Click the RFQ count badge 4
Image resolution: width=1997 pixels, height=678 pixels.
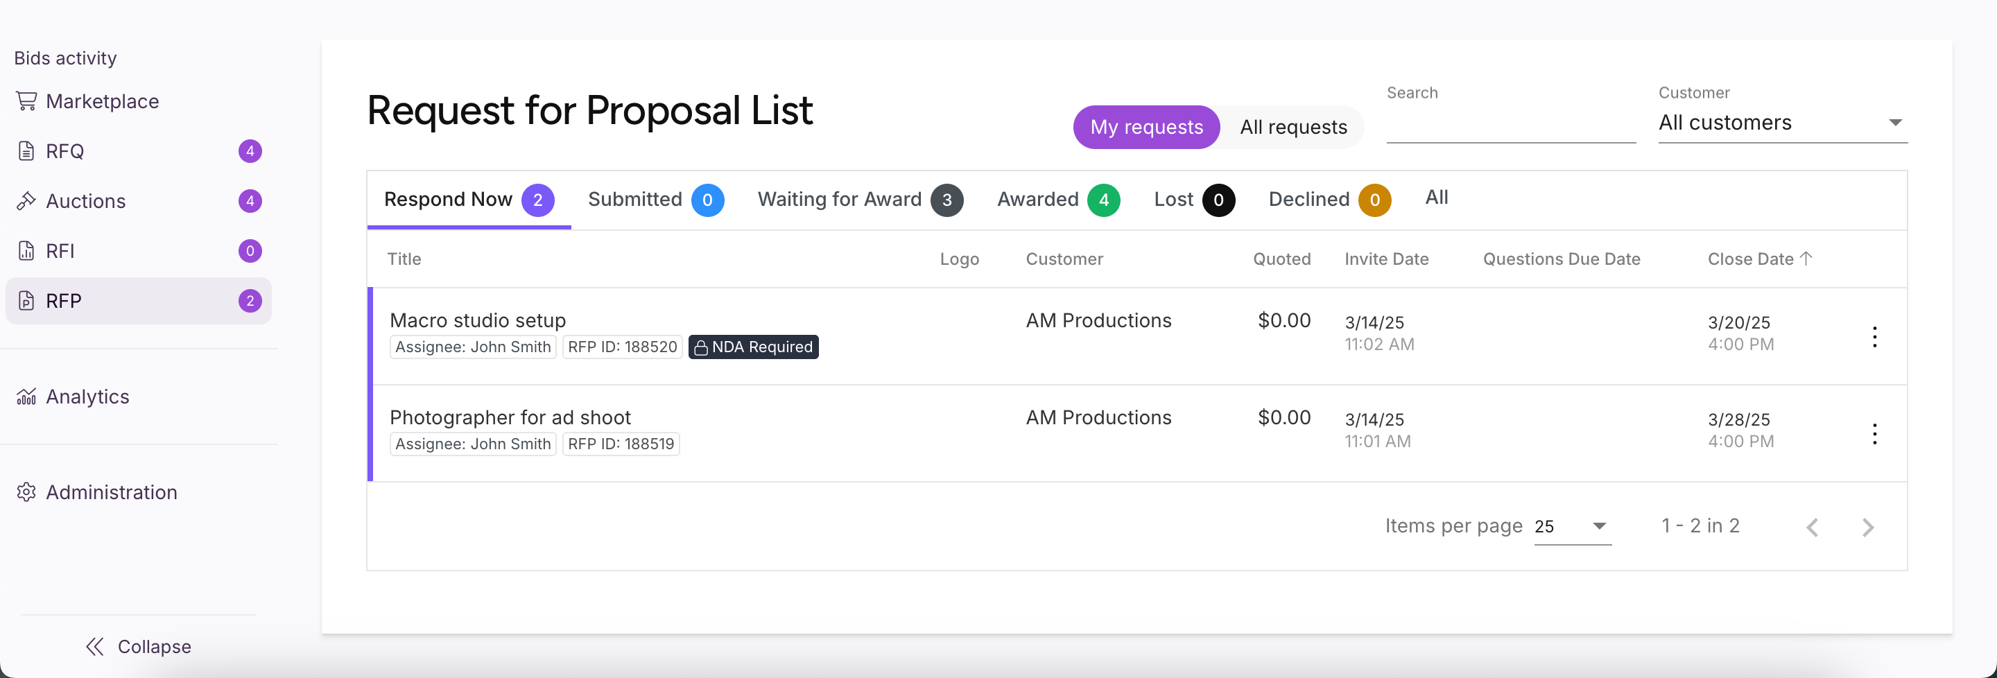(250, 151)
